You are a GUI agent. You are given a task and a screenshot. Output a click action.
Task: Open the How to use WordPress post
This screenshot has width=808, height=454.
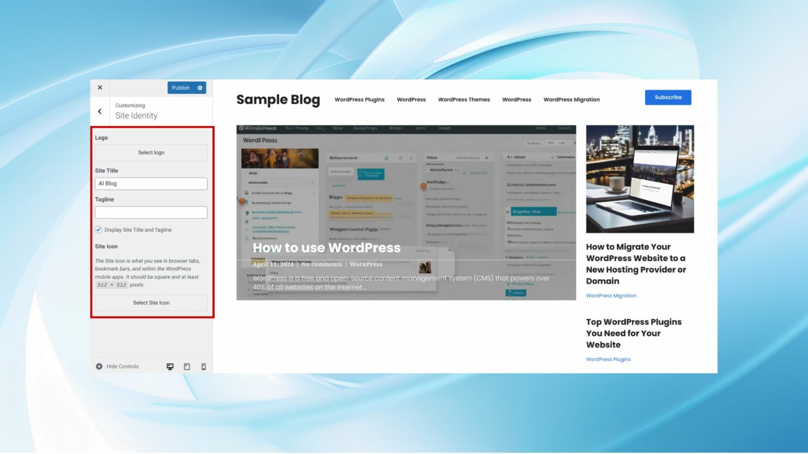[x=327, y=248]
